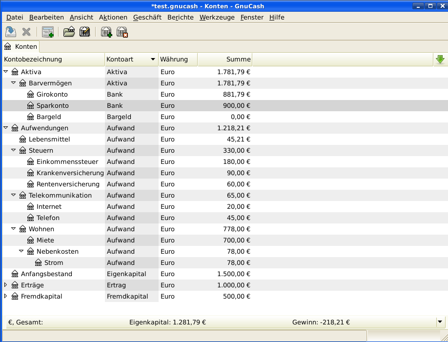Select the Girokonto account row
Screen dimensions: 448x342
(52, 94)
